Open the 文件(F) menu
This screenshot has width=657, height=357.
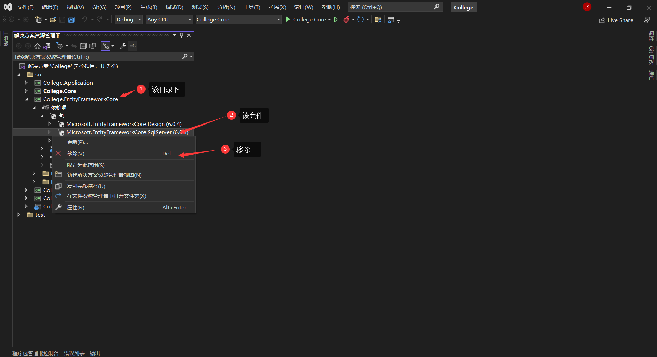point(25,7)
